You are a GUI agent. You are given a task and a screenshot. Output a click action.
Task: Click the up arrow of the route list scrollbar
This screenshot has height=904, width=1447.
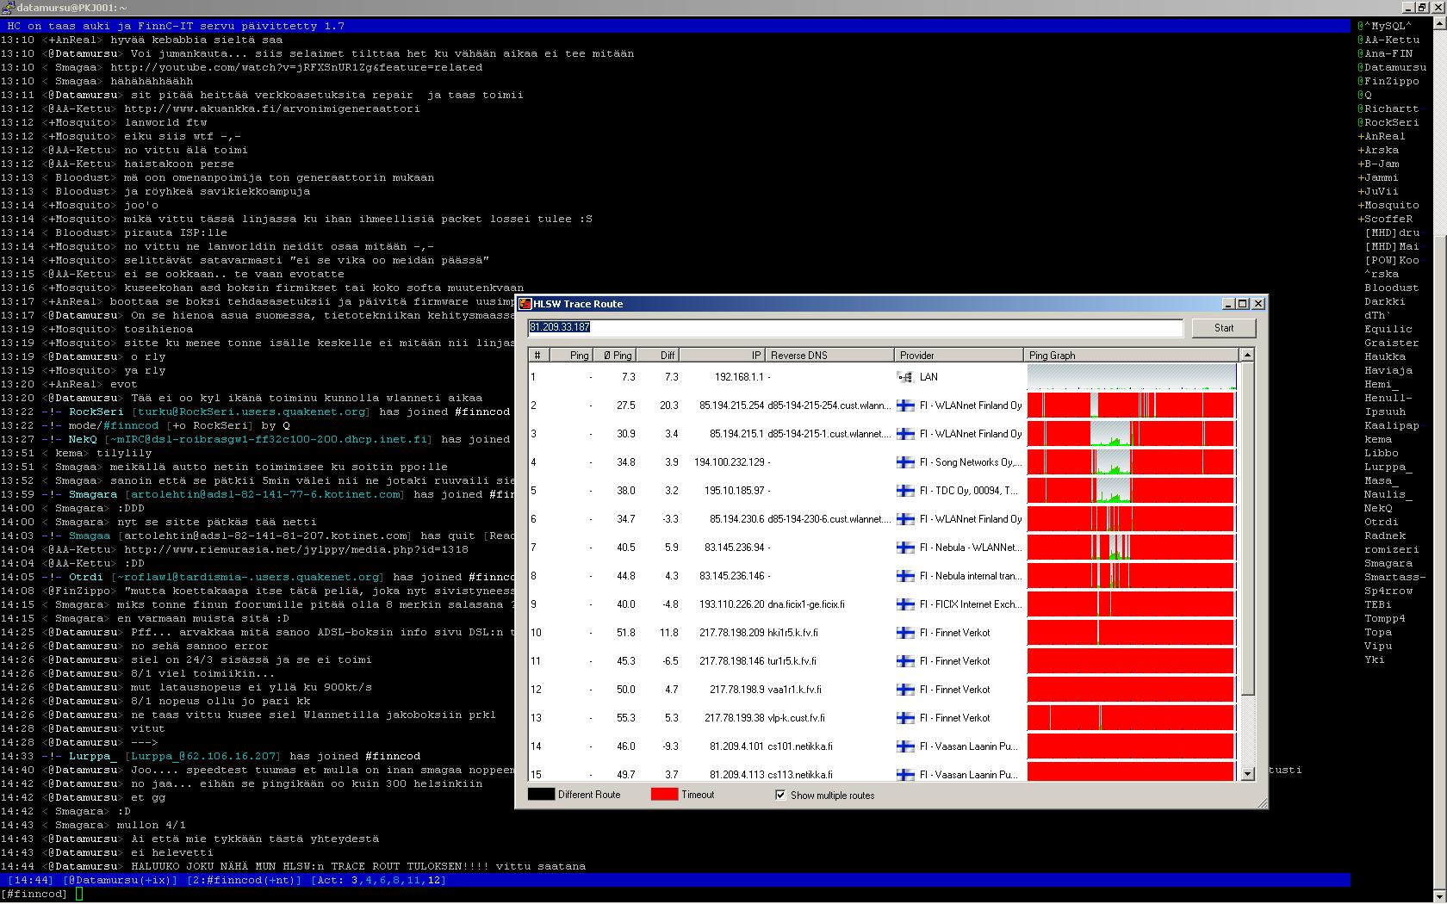1247,355
